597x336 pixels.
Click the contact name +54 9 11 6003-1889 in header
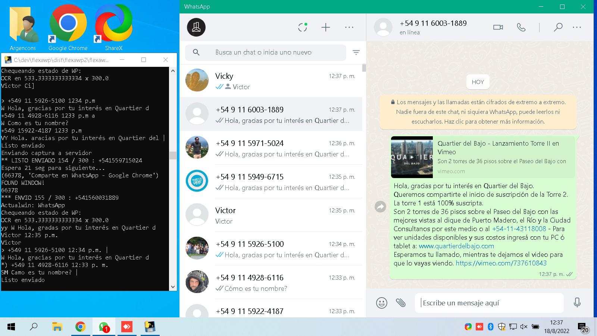click(433, 23)
